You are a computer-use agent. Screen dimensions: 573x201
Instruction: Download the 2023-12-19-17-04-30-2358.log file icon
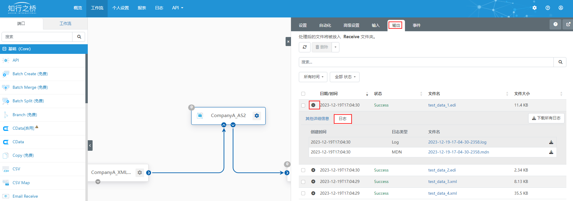(551, 142)
